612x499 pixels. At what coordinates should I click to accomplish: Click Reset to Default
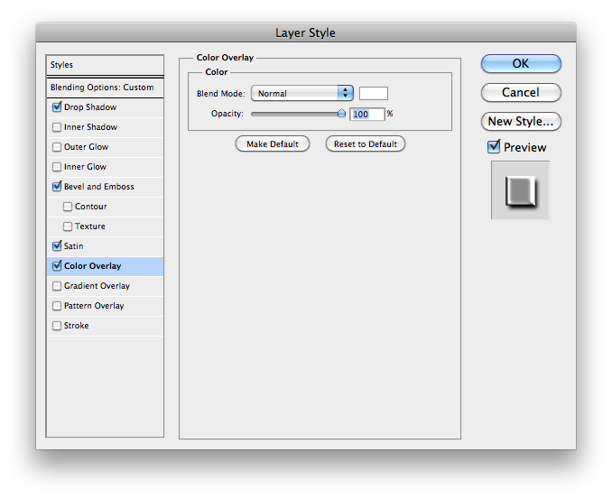coord(366,144)
